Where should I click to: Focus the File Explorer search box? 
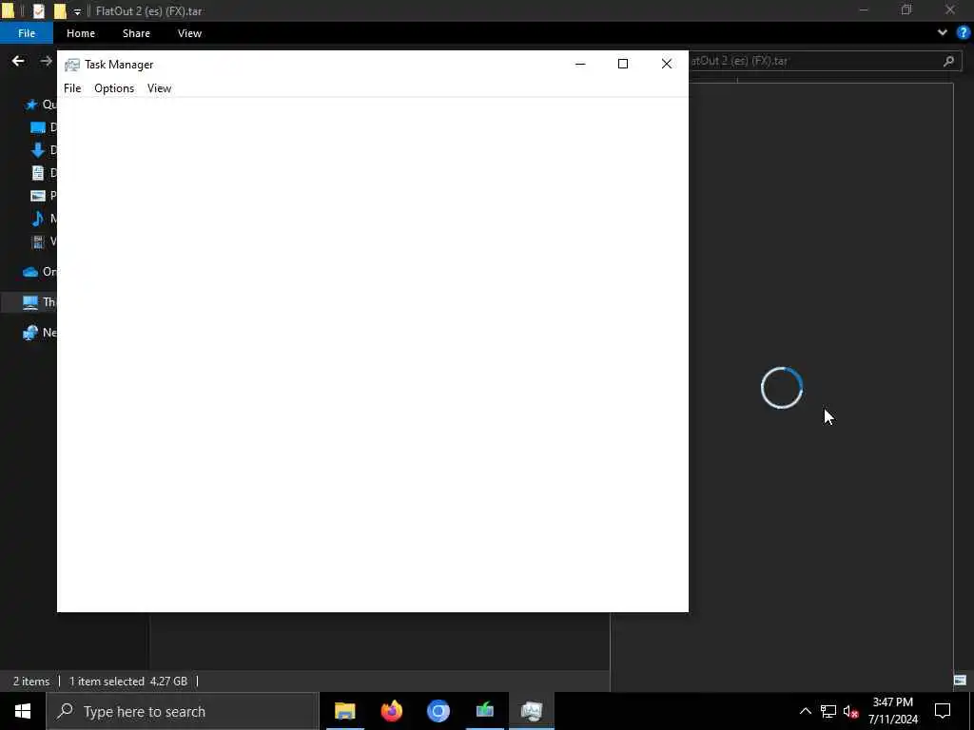click(x=824, y=61)
